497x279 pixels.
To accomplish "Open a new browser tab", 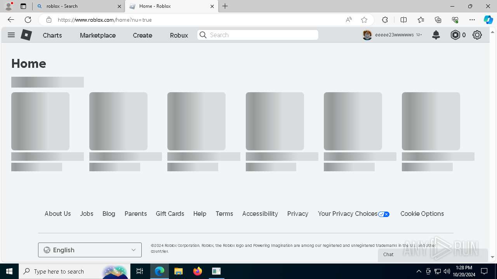I will point(225,6).
